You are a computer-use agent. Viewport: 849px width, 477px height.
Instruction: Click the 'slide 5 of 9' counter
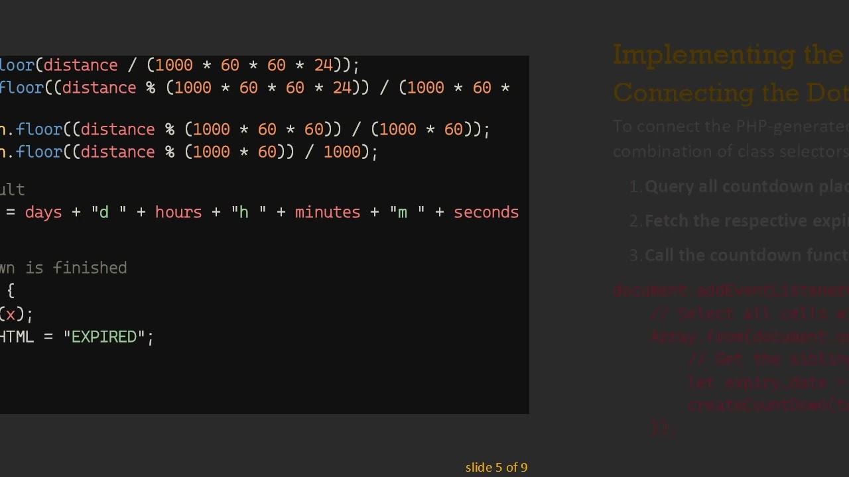tap(496, 468)
